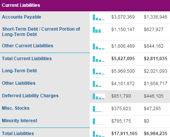Viewport: 170px width, 137px height.
Task: Open the Minority Interest chart icon
Action: [x=98, y=121]
